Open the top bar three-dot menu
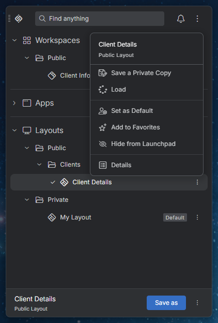This screenshot has width=218, height=323. [x=197, y=19]
